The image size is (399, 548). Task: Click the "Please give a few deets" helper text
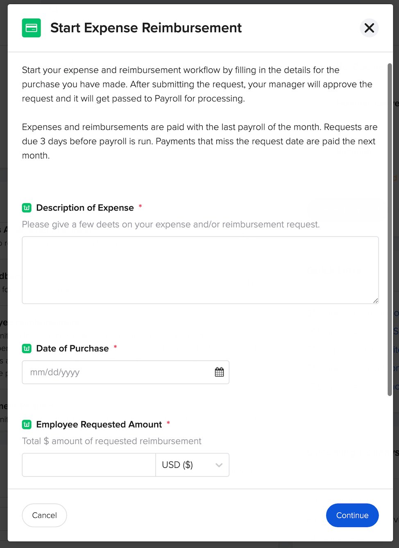point(170,225)
